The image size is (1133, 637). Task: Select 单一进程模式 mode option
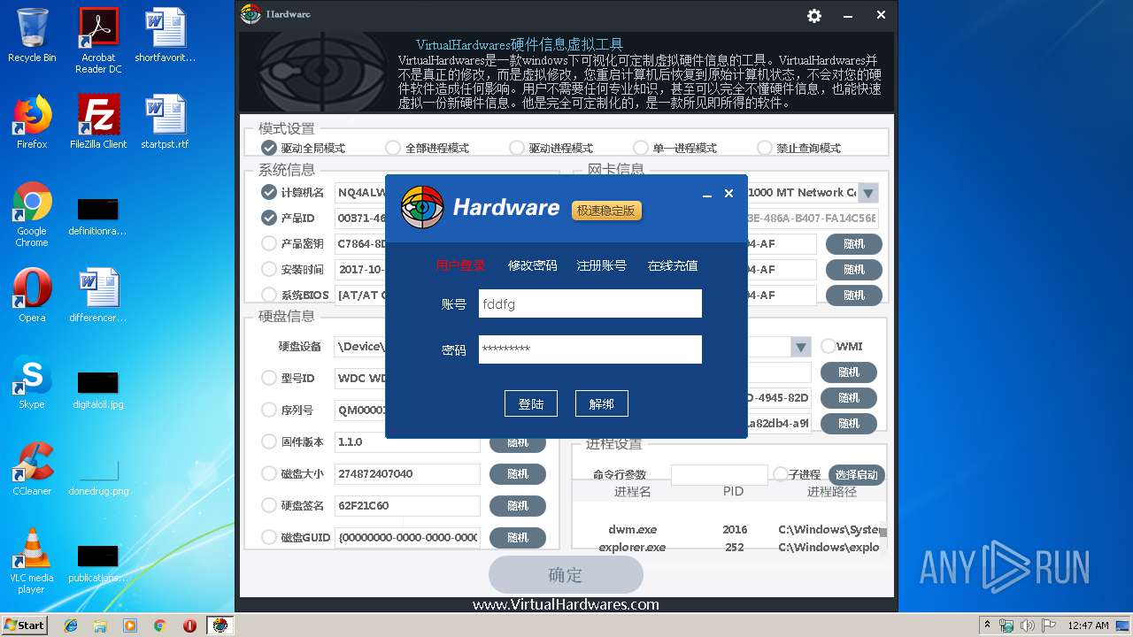[641, 148]
